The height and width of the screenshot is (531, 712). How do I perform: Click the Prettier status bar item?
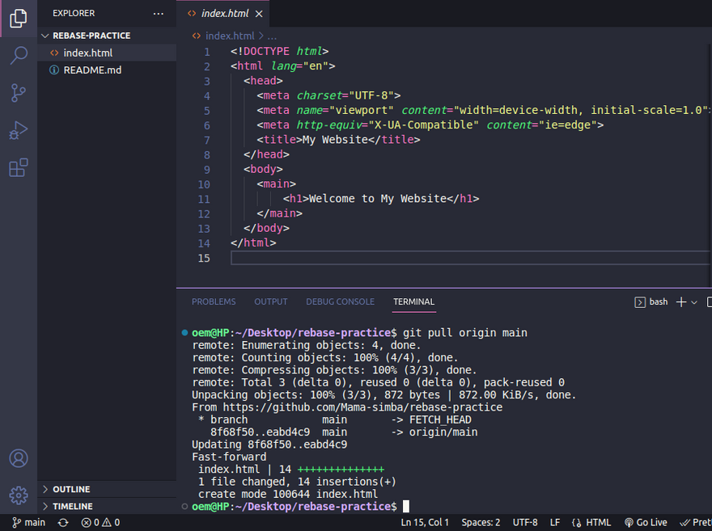pyautogui.click(x=695, y=522)
